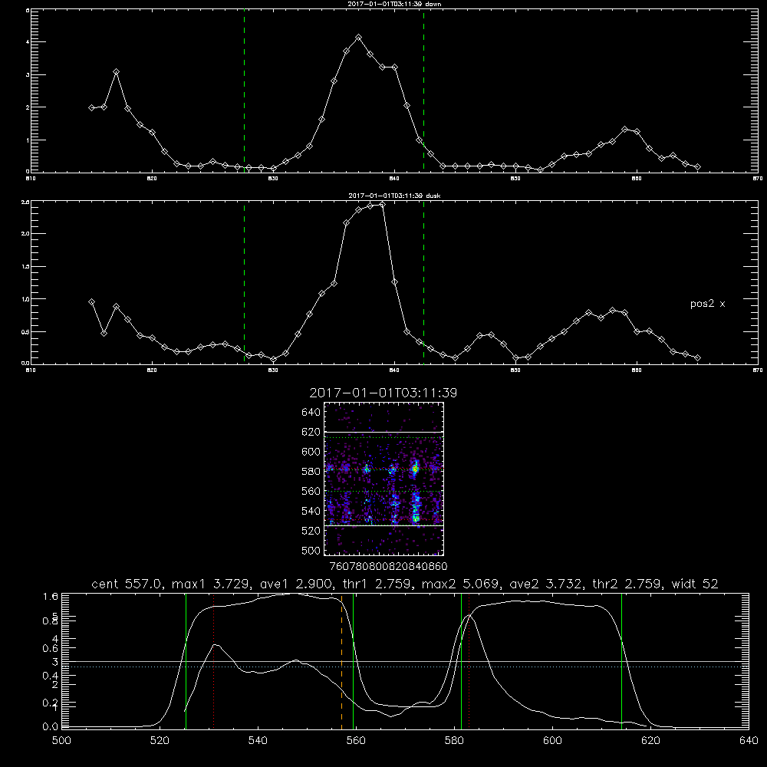767x767 pixels.
Task: Select the green vertical line near 581 in the bottom plot
Action: coord(461,661)
